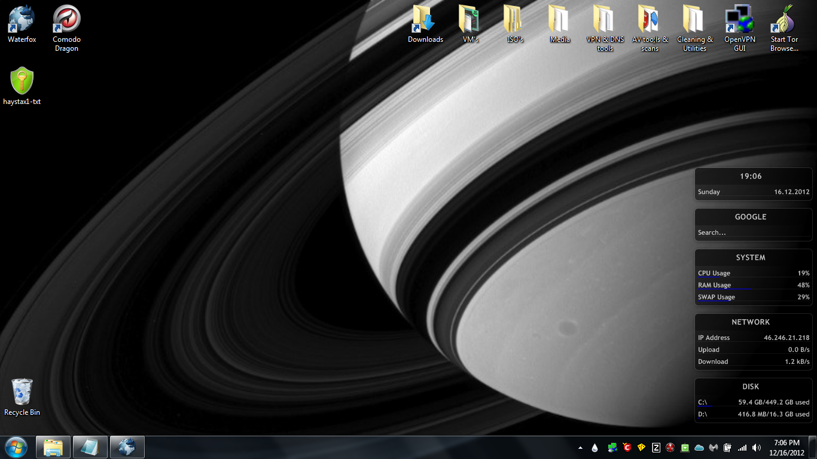Image resolution: width=817 pixels, height=459 pixels.
Task: Click the volume speaker tray icon
Action: pos(757,447)
